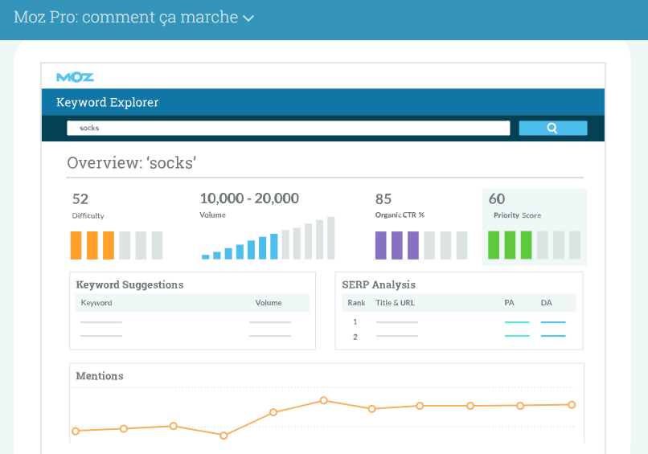Screen dimensions: 648x454
Task: Click the "SERP Analysis" panel heading
Action: [x=379, y=284]
